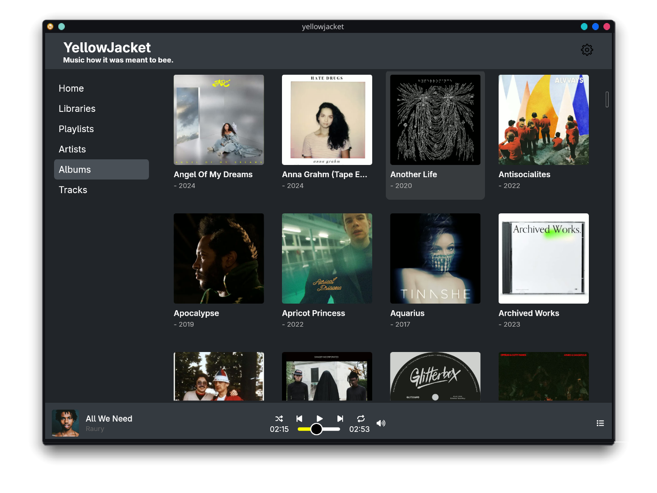This screenshot has height=493, width=657.
Task: Click the repeat playback icon
Action: tap(360, 418)
